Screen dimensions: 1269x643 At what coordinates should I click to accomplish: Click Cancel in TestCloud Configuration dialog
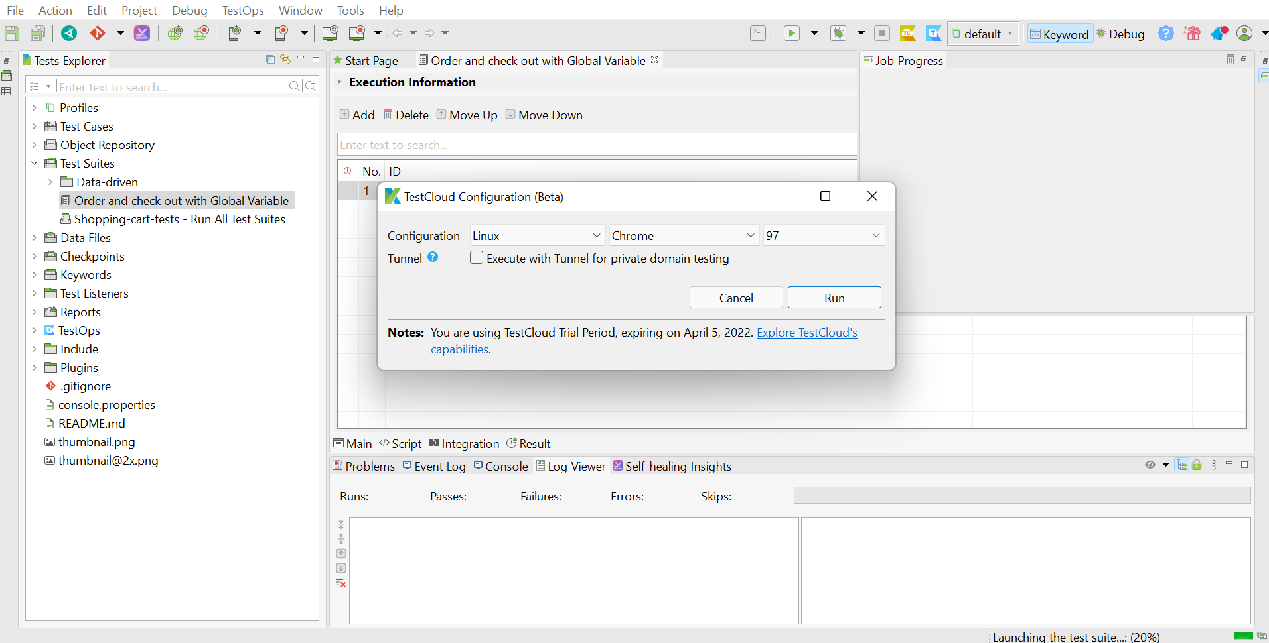click(x=736, y=298)
